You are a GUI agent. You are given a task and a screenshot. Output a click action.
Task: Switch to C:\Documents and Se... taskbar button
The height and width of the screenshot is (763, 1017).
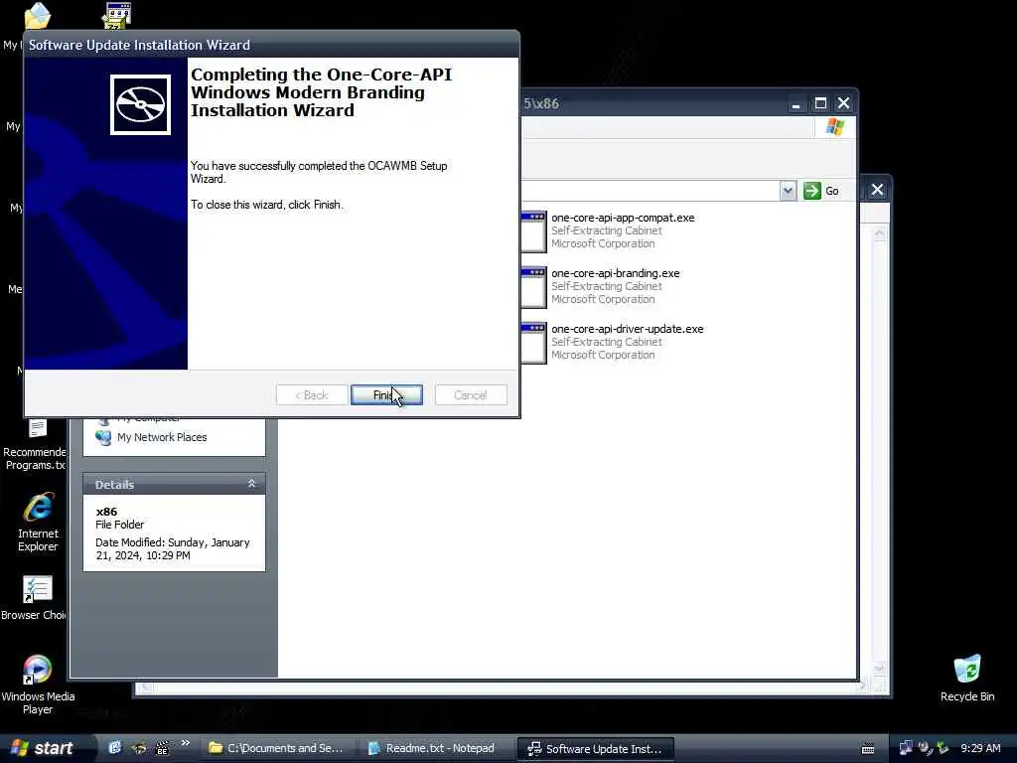click(277, 748)
